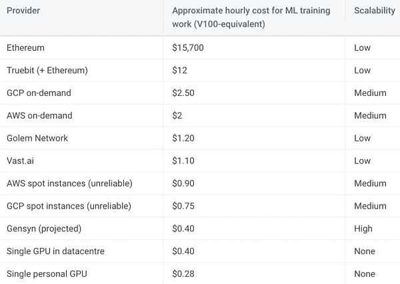Select the Ethereum provider cell

point(26,48)
